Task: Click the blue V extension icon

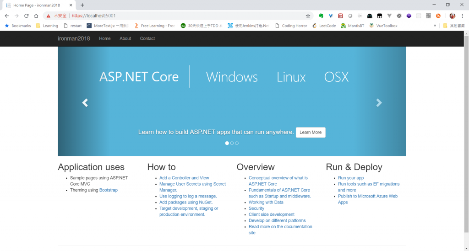Action: point(331,16)
